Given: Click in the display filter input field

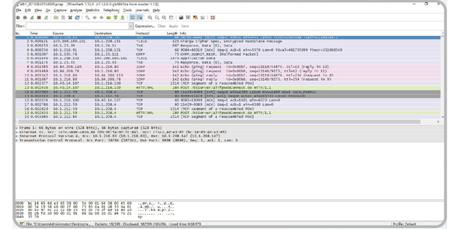Looking at the screenshot, I should (76, 26).
